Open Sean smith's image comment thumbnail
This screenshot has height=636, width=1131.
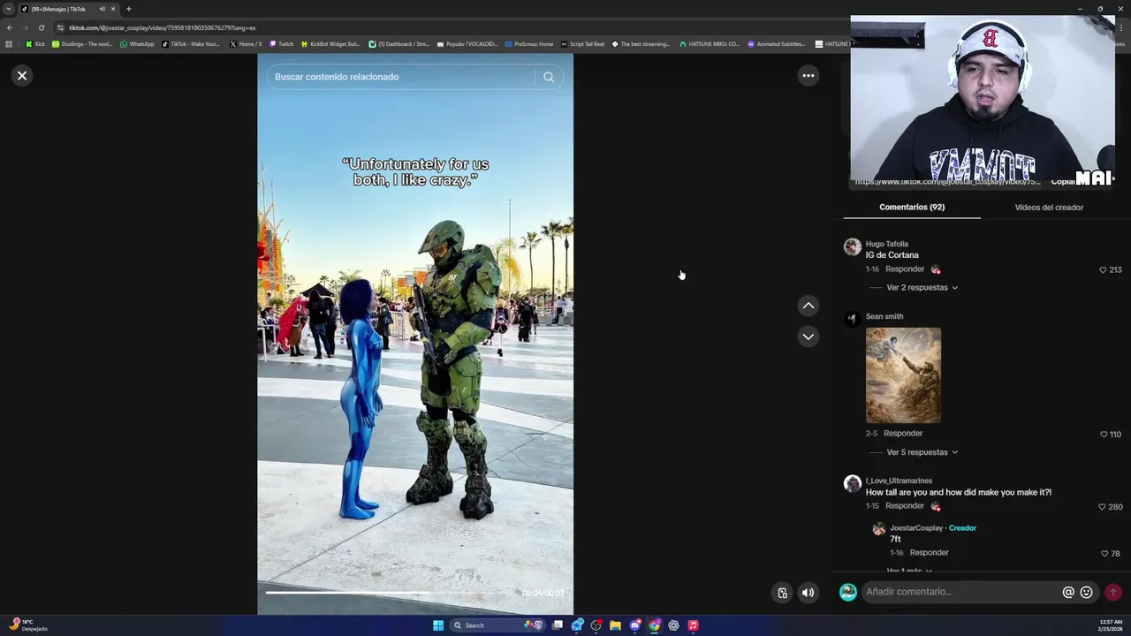pos(903,375)
